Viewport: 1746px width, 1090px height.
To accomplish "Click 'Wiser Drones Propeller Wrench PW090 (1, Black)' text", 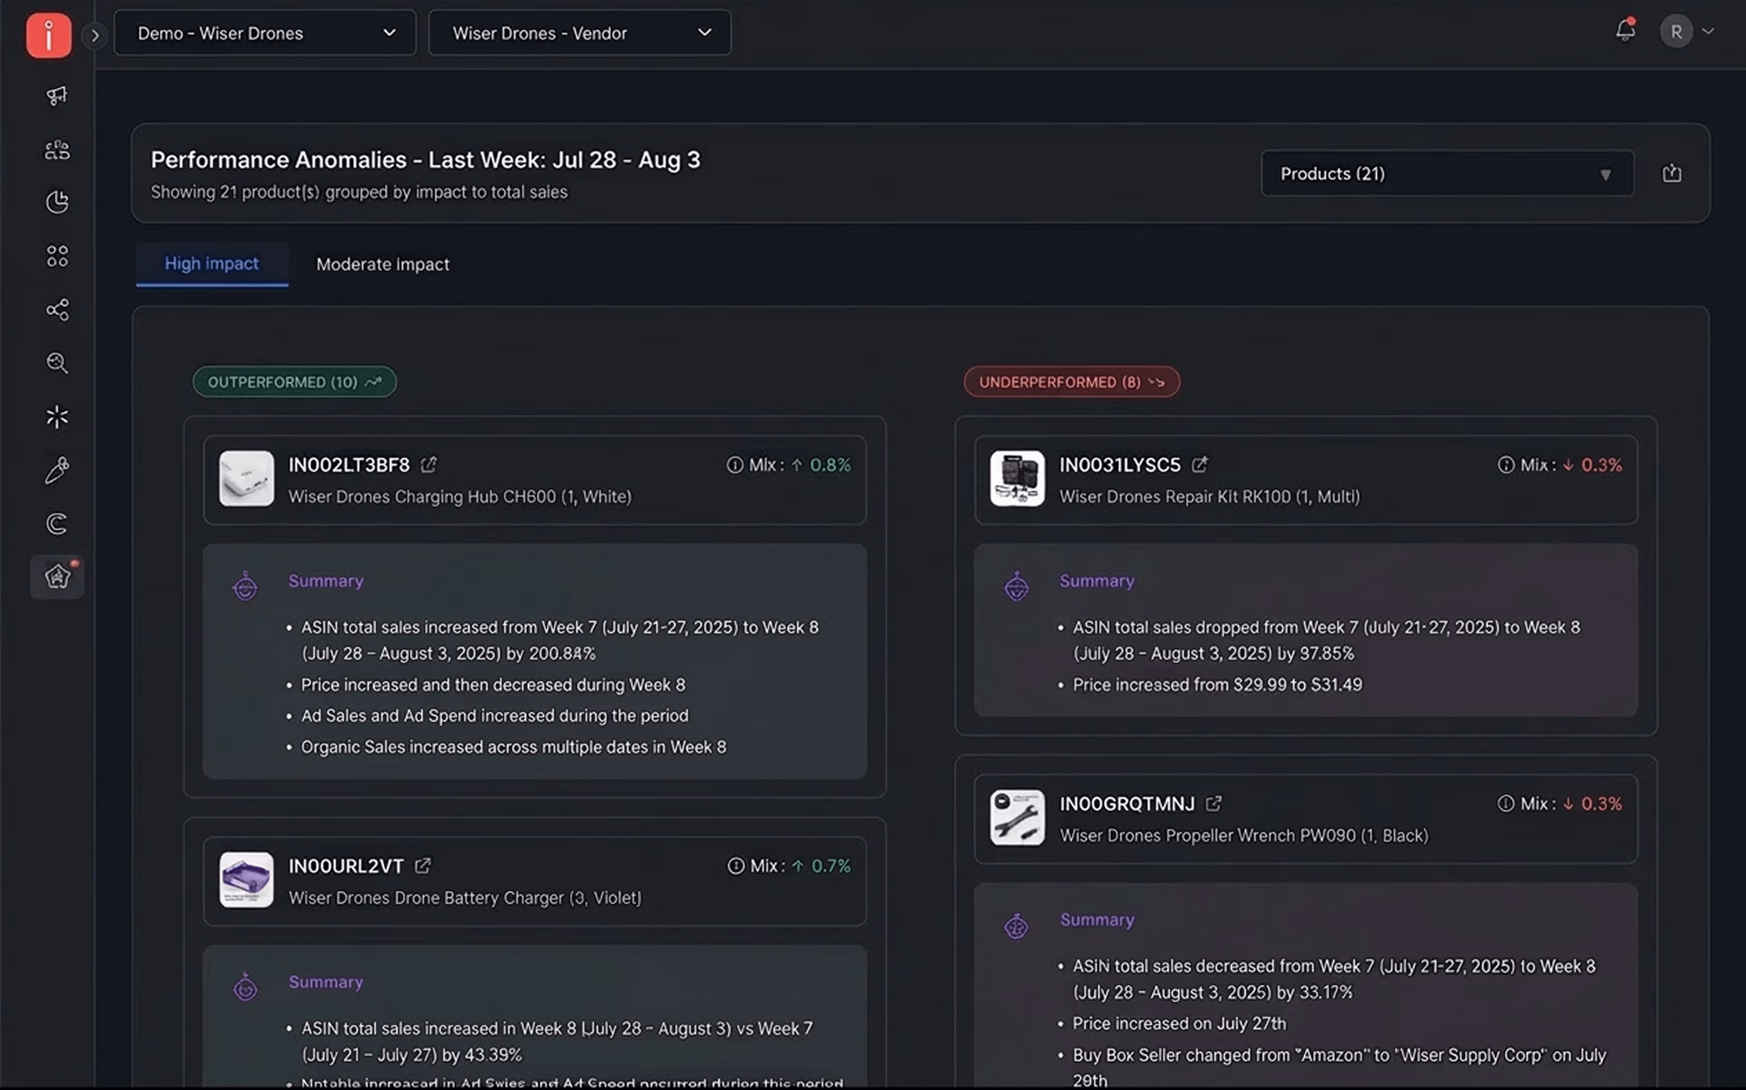I will point(1244,835).
